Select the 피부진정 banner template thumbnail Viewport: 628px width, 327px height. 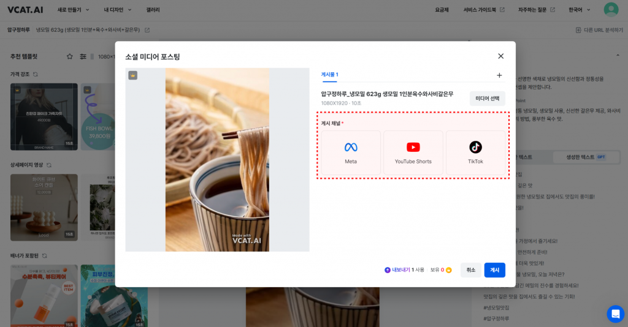113,295
